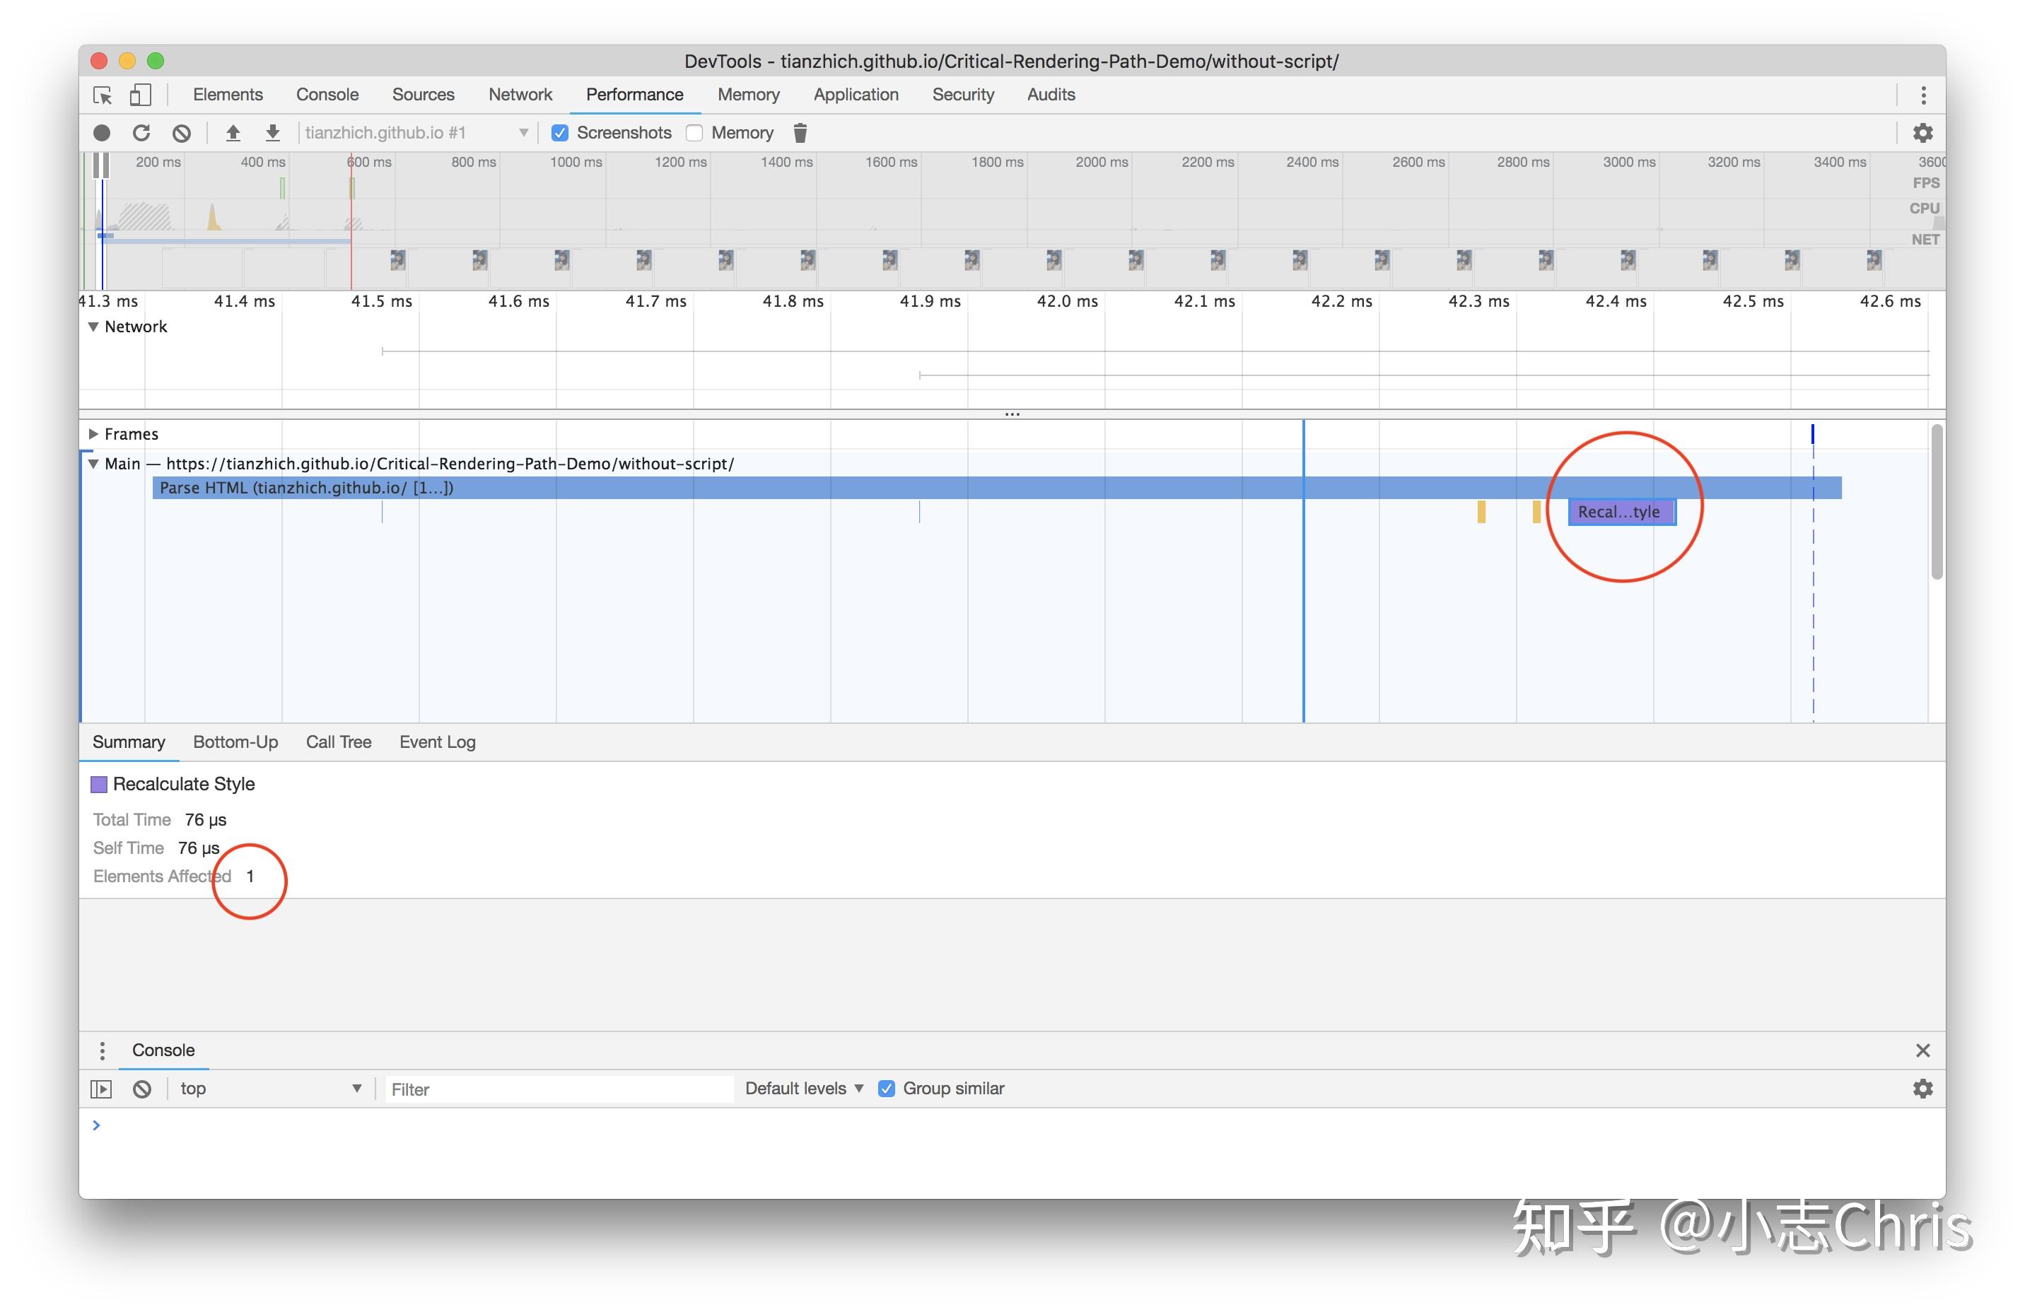
Task: Uncheck the Group similar checkbox
Action: [886, 1088]
